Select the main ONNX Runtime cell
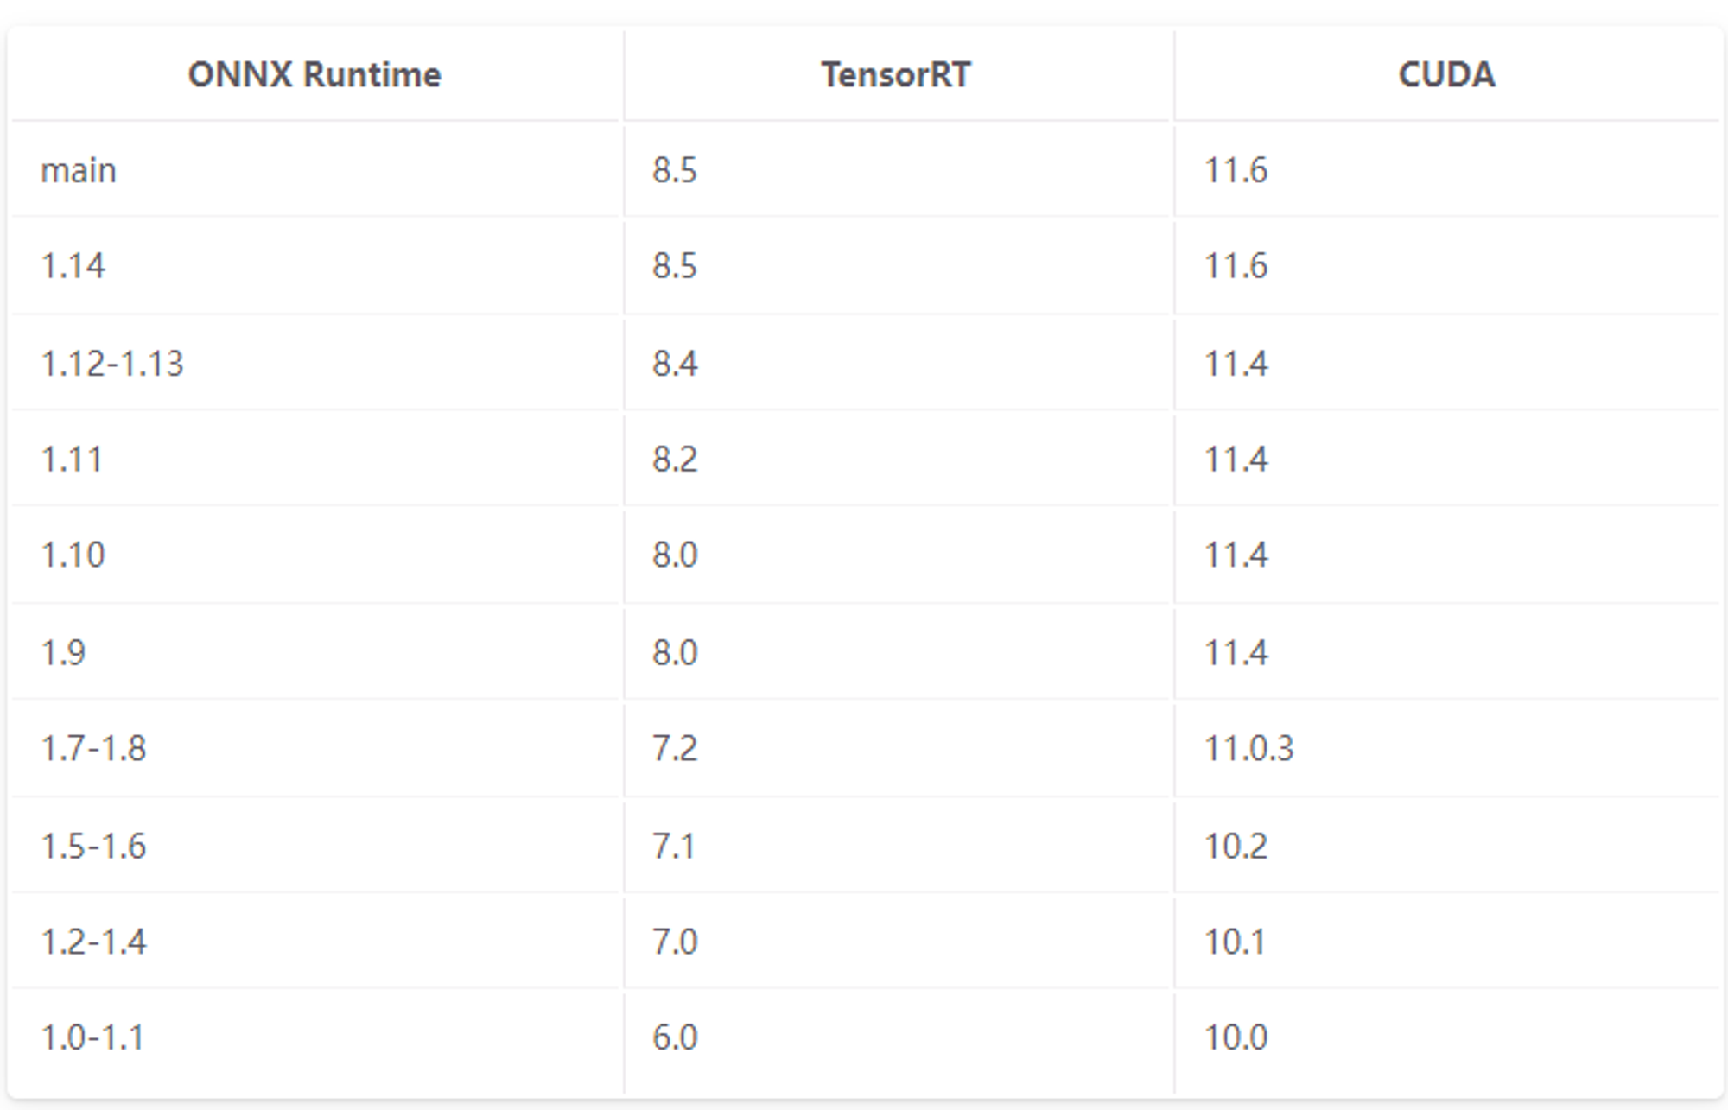 (x=315, y=170)
